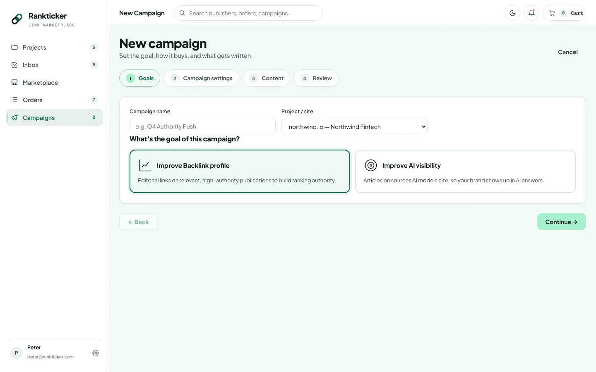Focus the Campaign name input field

click(x=202, y=126)
